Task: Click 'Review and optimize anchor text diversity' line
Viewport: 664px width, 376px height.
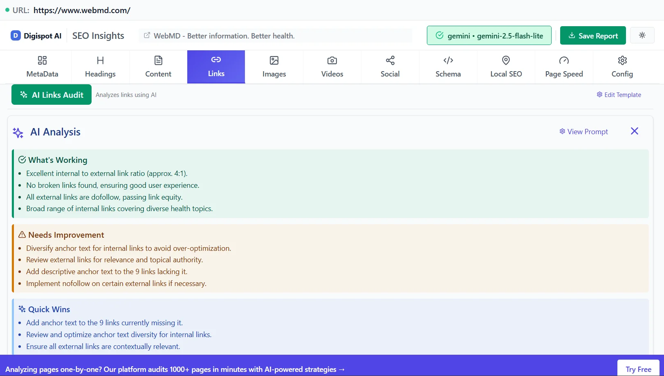Action: (x=119, y=335)
